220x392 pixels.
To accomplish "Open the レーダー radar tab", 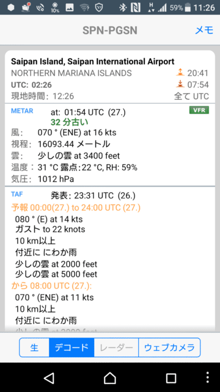I will point(116,347).
